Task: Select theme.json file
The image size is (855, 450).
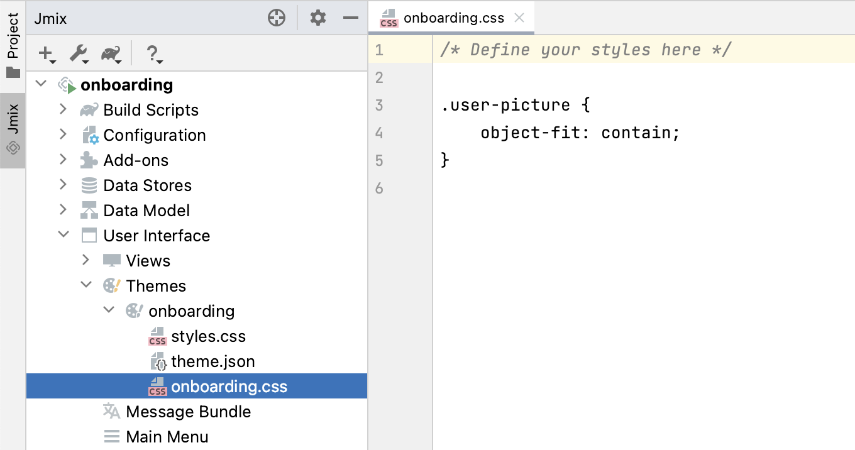Action: tap(212, 361)
